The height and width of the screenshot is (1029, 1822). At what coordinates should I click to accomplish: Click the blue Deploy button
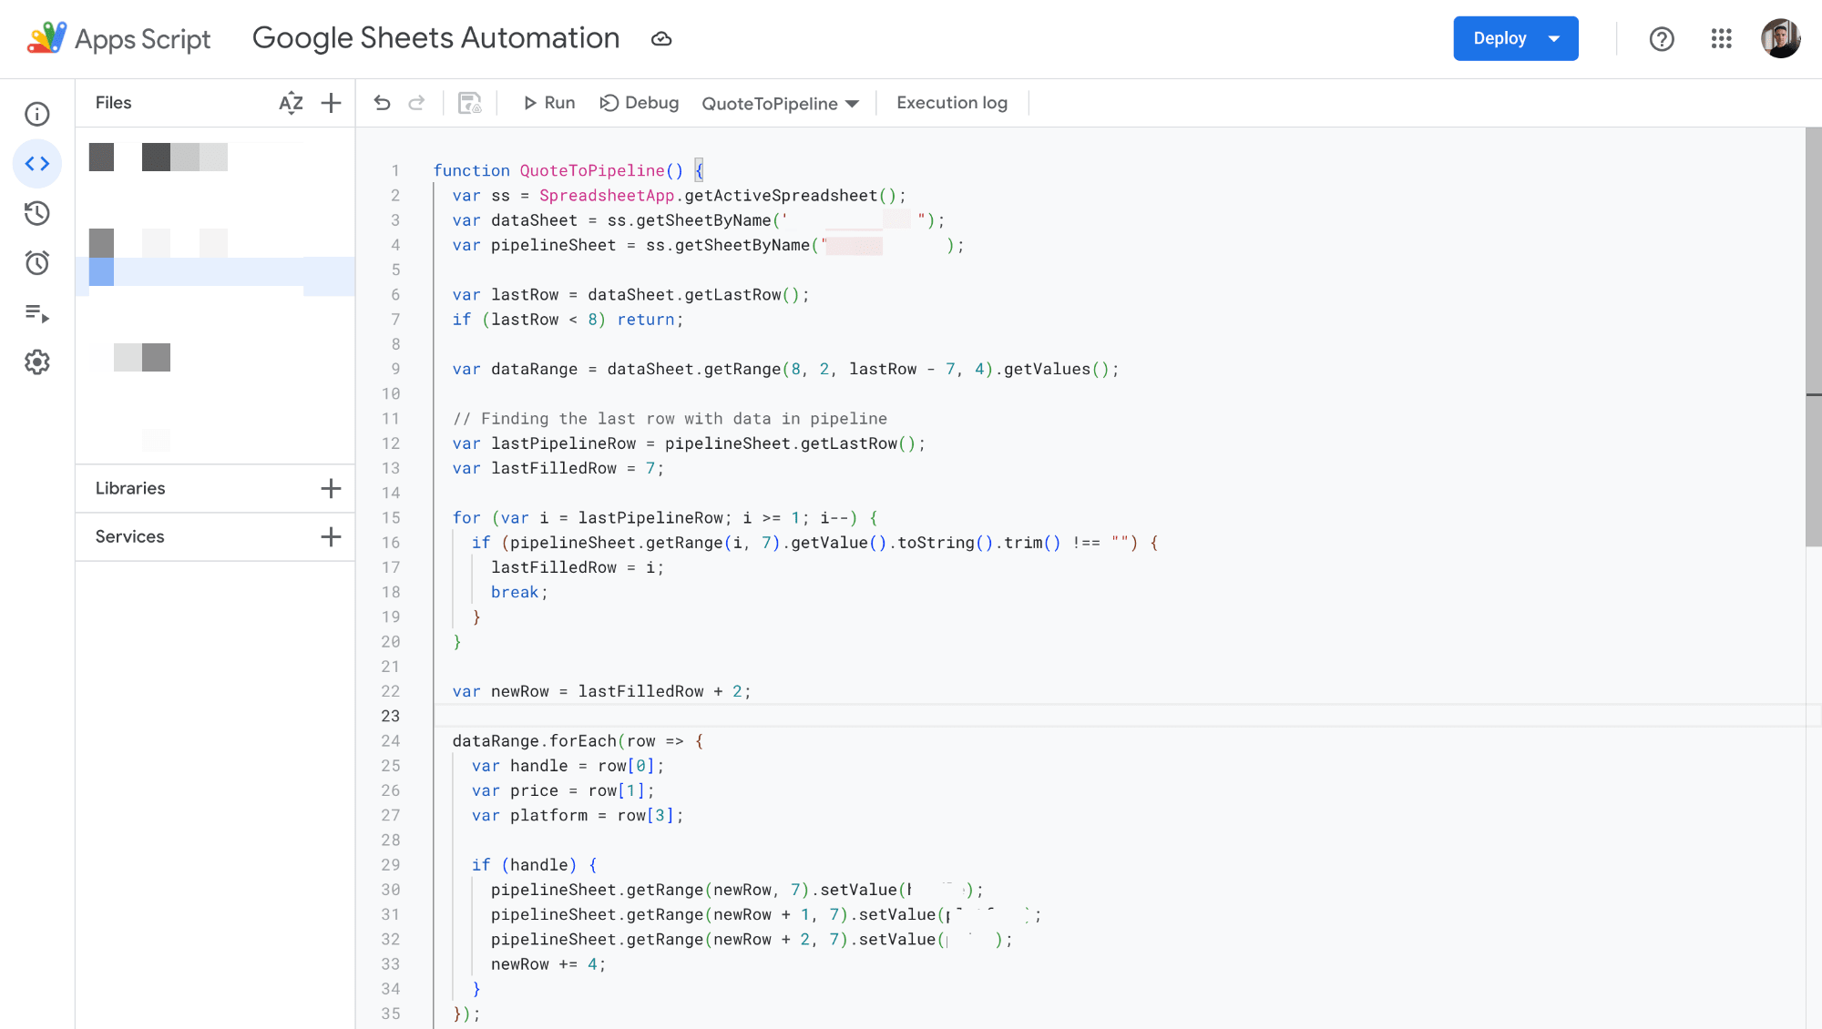[1516, 38]
